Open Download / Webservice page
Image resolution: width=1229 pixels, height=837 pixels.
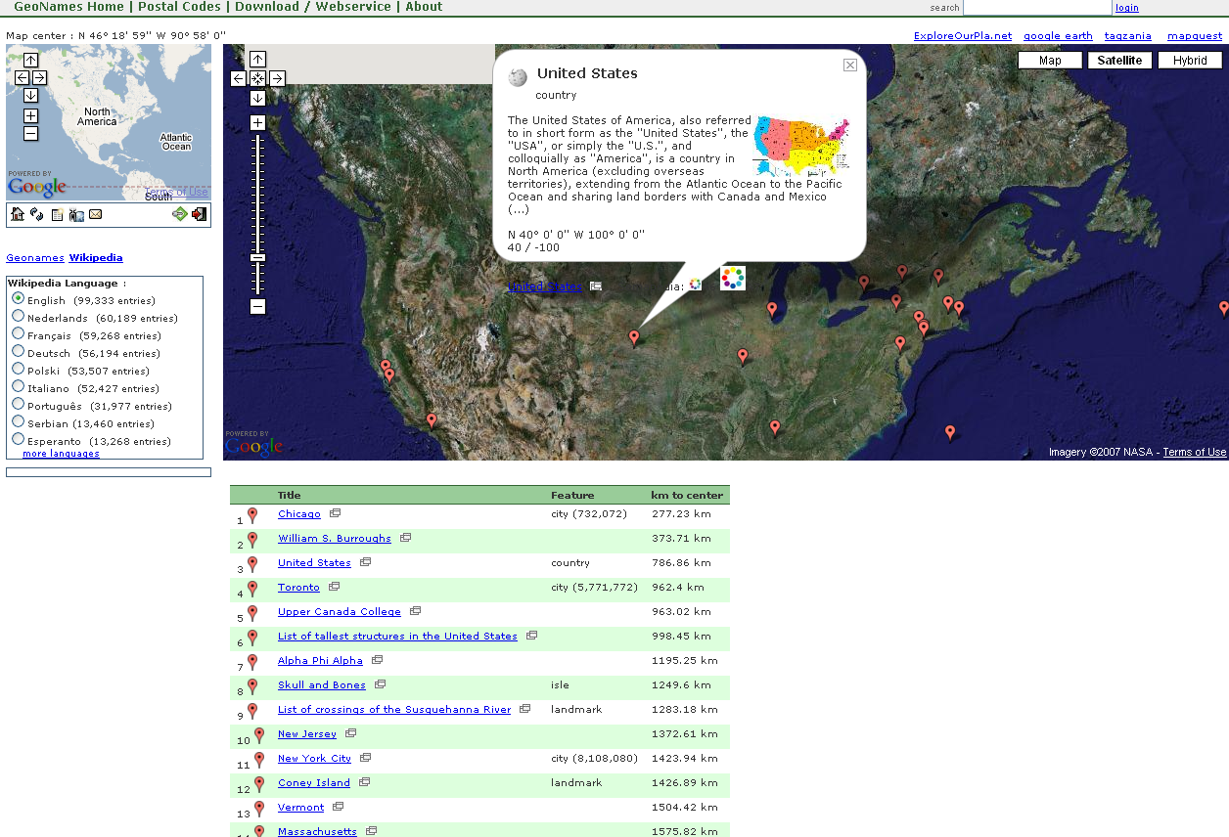click(x=313, y=7)
